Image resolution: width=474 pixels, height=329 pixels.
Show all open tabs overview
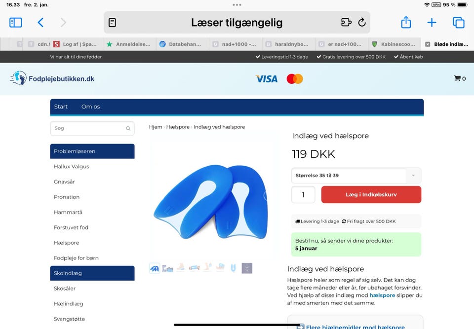point(458,23)
